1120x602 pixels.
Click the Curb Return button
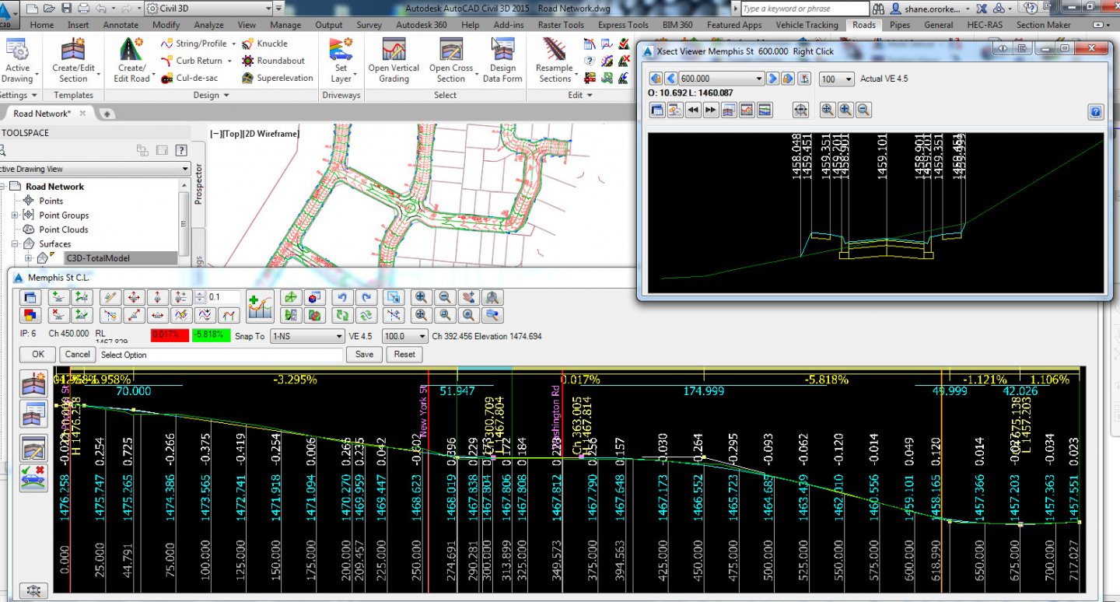tap(192, 61)
